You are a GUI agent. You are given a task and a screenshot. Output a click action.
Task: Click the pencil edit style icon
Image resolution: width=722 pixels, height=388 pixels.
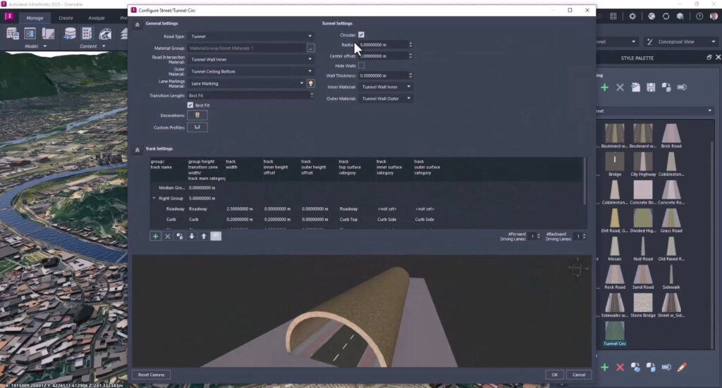tap(682, 368)
